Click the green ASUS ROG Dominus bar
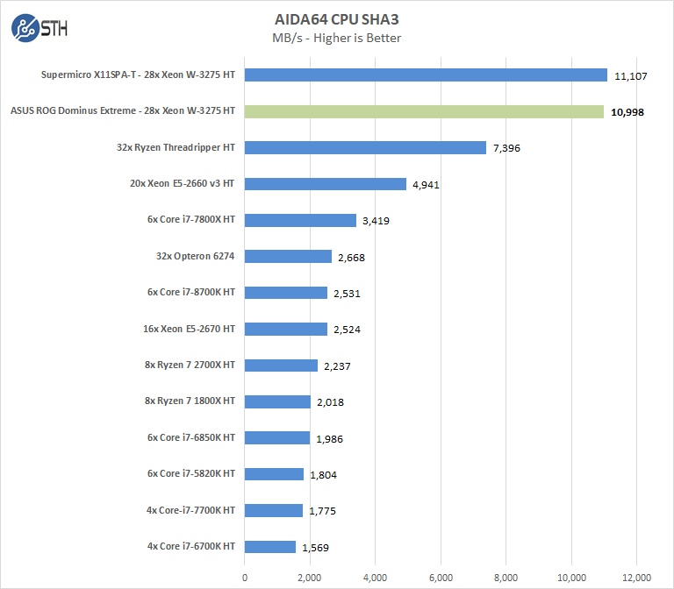This screenshot has height=589, width=674. click(x=424, y=111)
